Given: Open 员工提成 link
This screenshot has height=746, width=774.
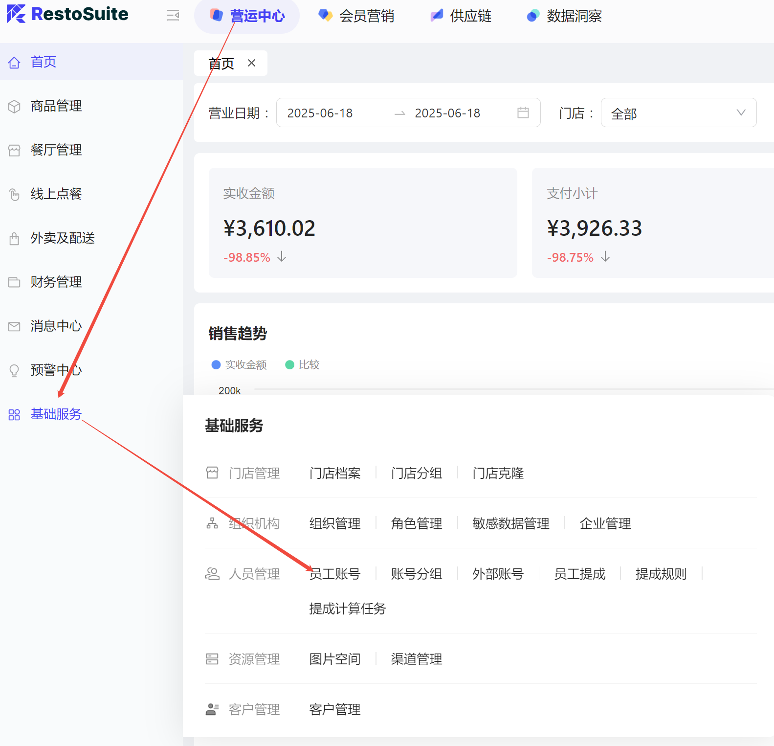Looking at the screenshot, I should (x=580, y=574).
